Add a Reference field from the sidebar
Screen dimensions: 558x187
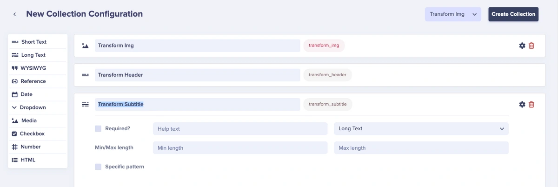38,81
